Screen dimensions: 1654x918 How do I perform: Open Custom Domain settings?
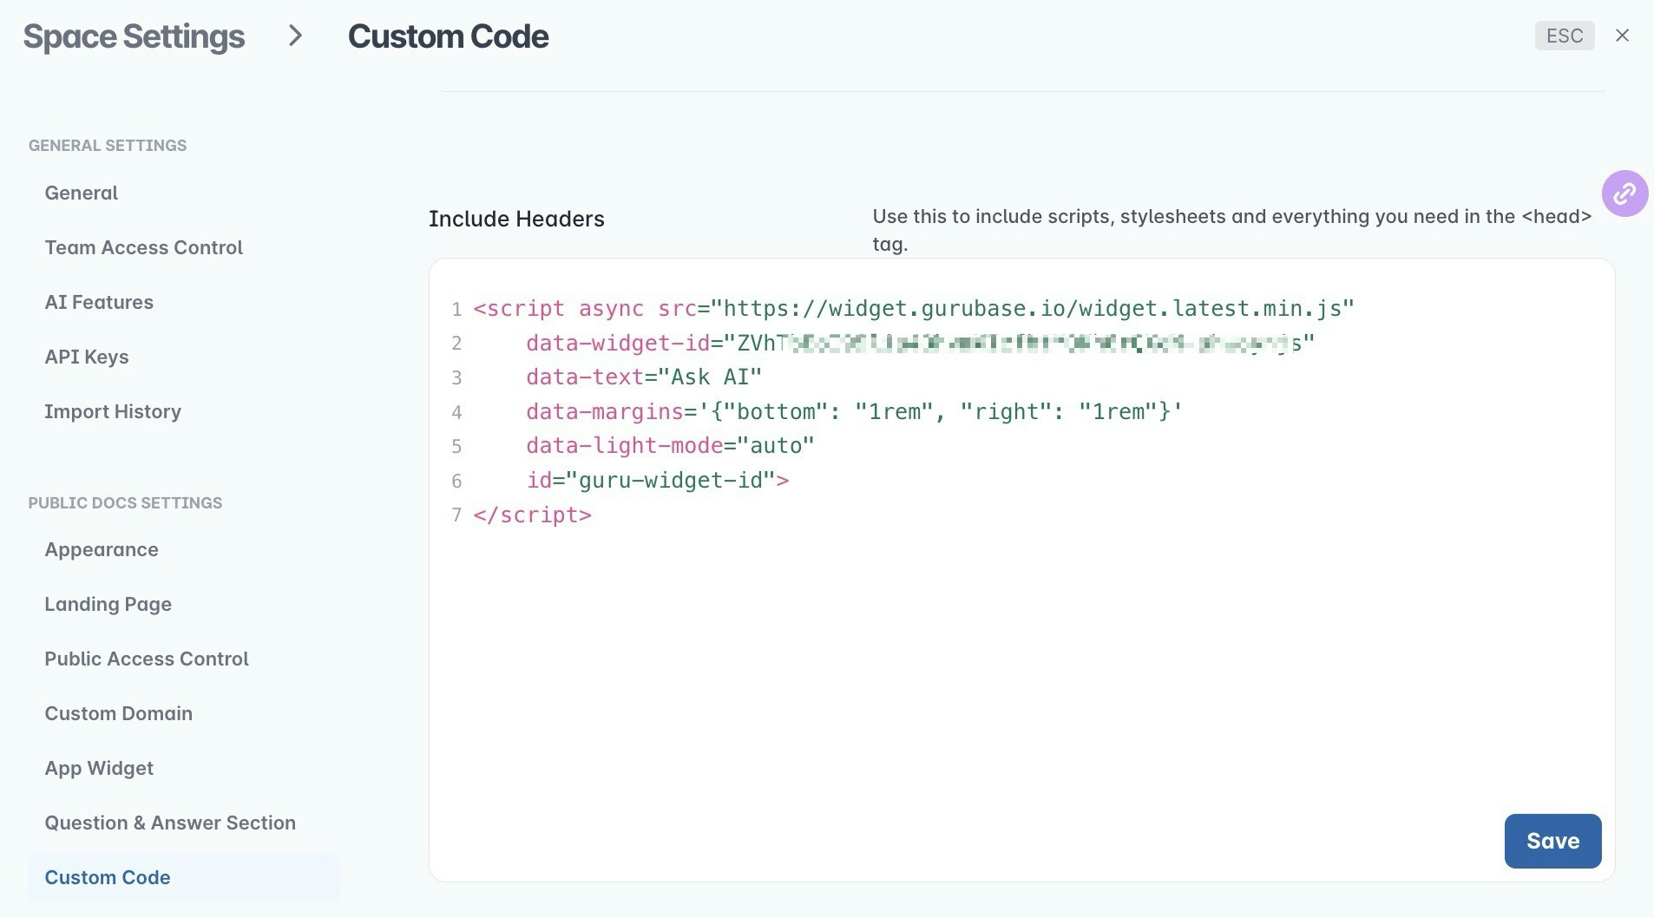point(118,713)
